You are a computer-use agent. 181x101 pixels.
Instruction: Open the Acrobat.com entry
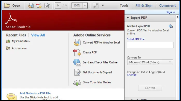(19, 48)
